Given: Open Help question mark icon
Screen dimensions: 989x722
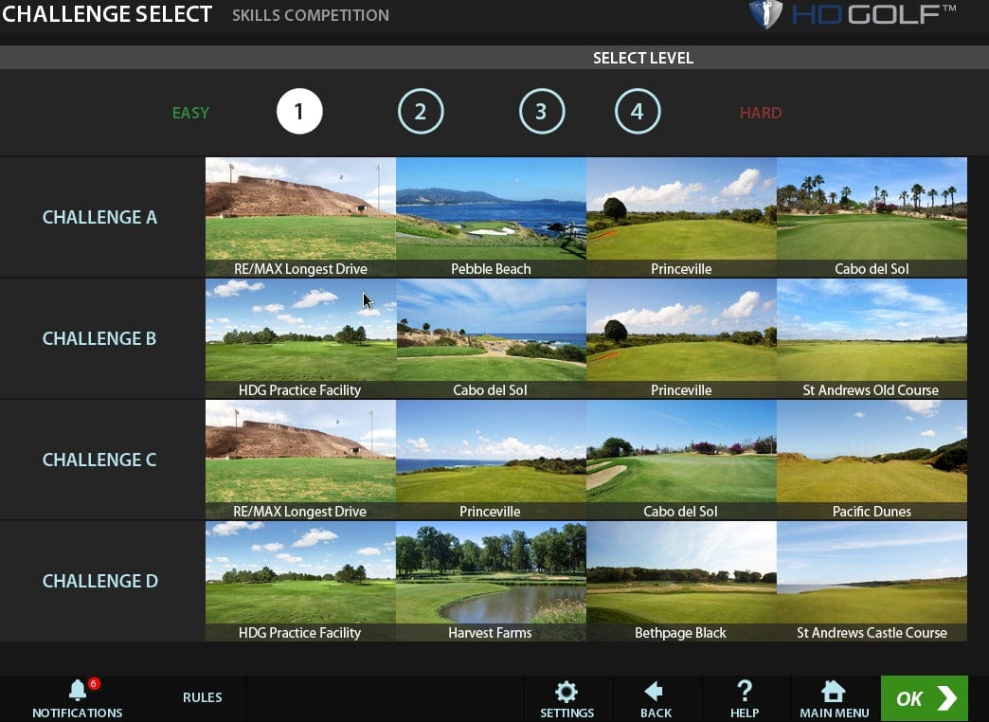Looking at the screenshot, I should pos(744,692).
